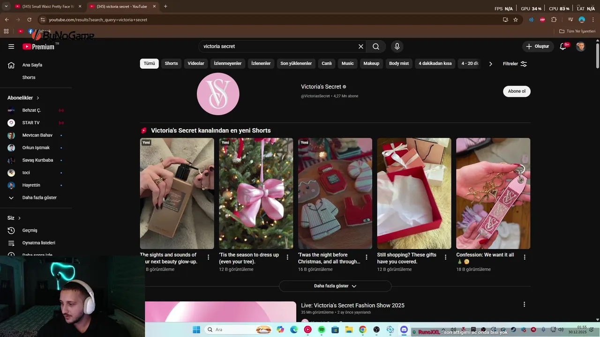600x337 pixels.
Task: Open the Discord taskbar icon
Action: coord(404,330)
